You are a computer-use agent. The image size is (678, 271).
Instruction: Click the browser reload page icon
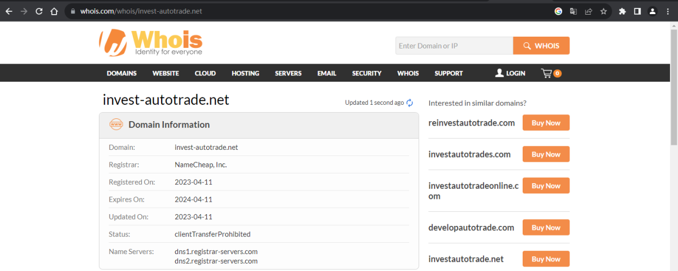tap(39, 11)
